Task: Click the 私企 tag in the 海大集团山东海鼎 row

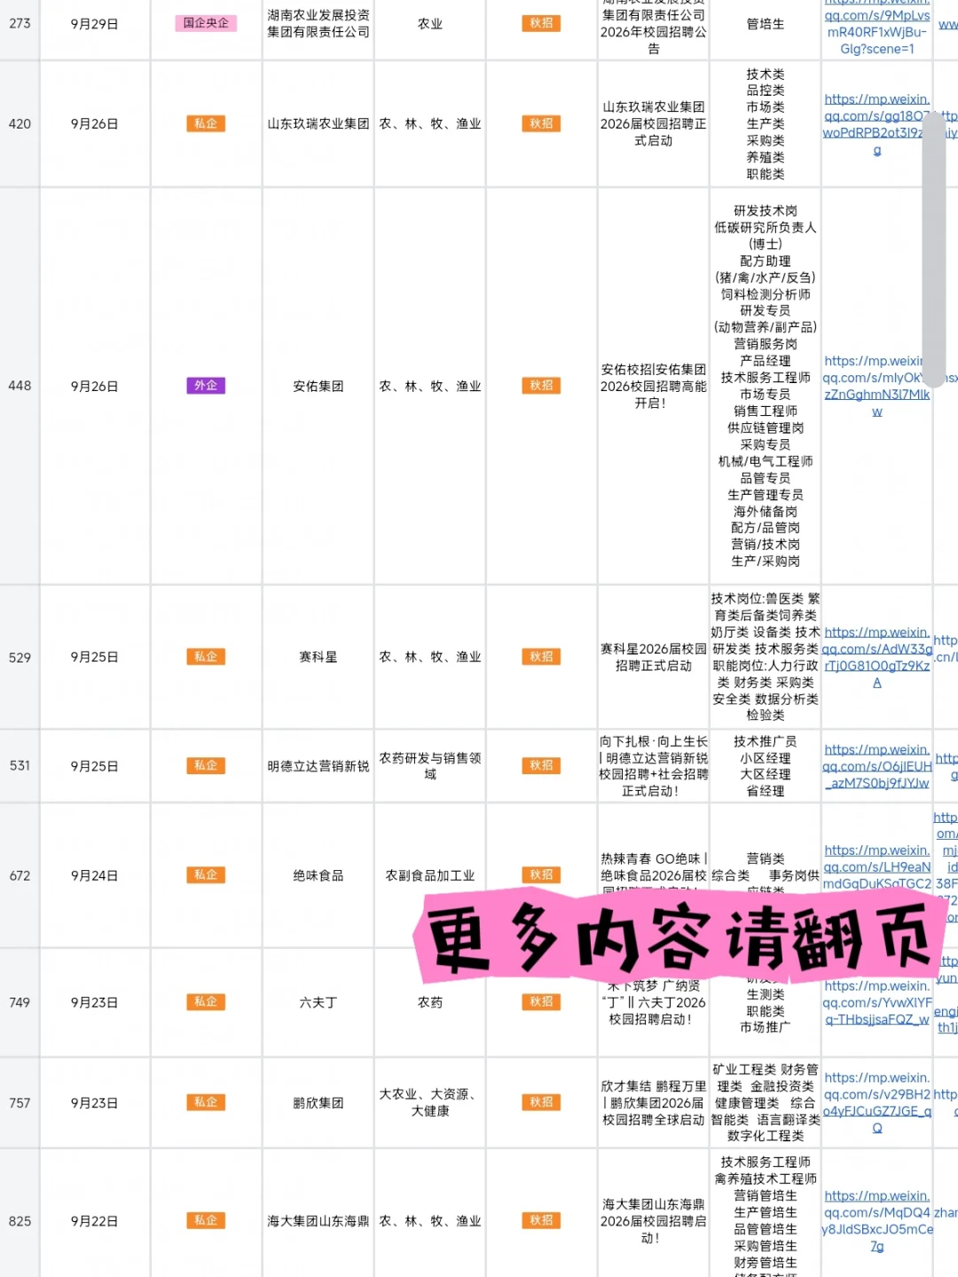Action: point(206,1219)
